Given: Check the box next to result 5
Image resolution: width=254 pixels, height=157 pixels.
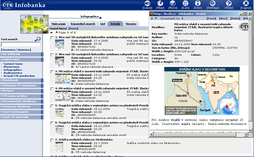Looking at the screenshot, I should tap(52, 106).
